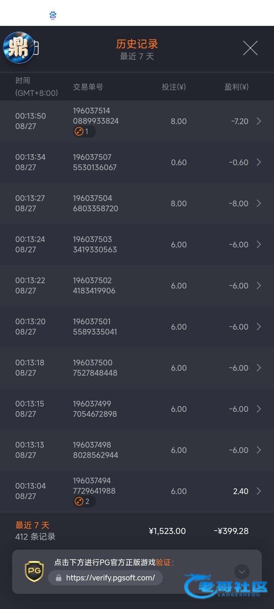Screen dimensions: 274x609
Task: Click the 最近 7 天 summary label
Action: tap(32, 525)
